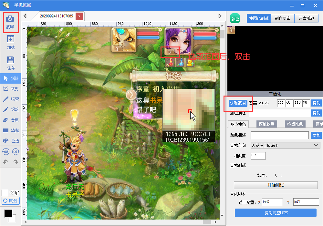Click the 二值化 binarize bar
The image size is (323, 226).
(x=275, y=94)
